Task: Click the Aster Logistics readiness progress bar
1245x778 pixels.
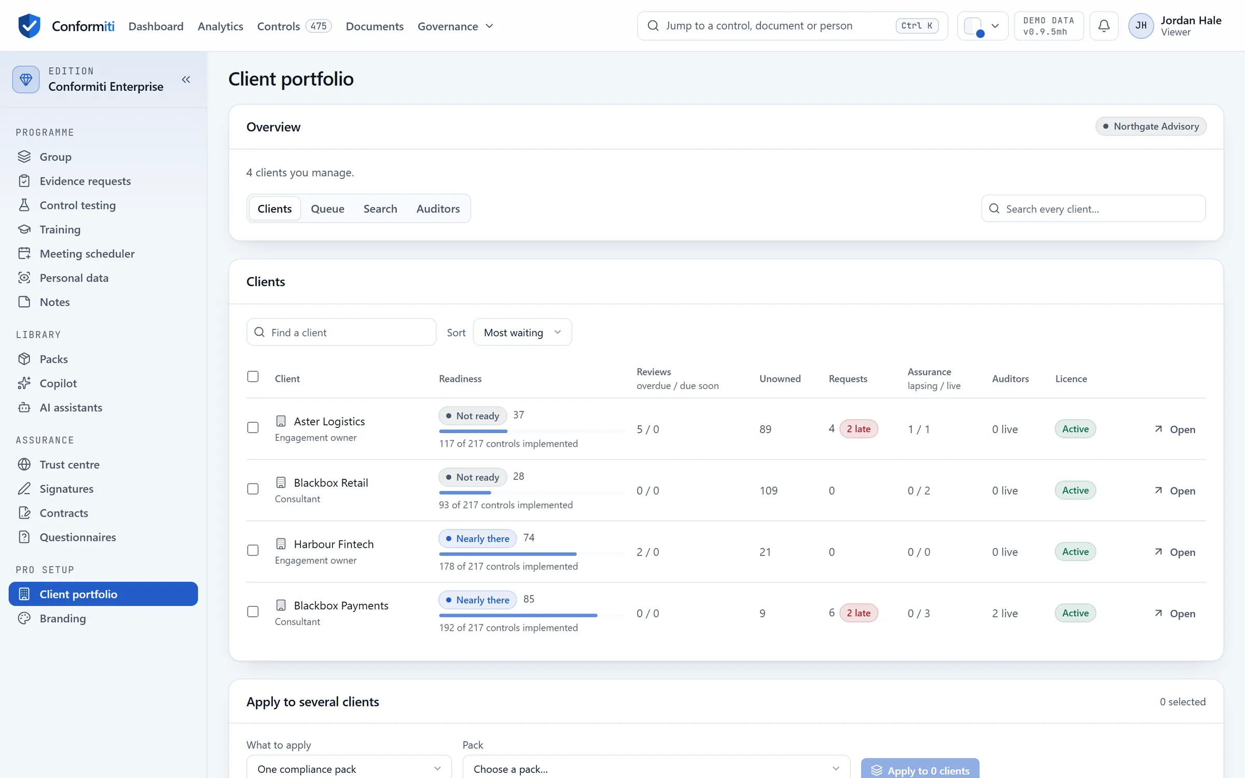Action: tap(532, 431)
